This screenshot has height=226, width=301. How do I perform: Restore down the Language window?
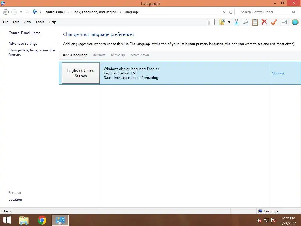coord(282,3)
